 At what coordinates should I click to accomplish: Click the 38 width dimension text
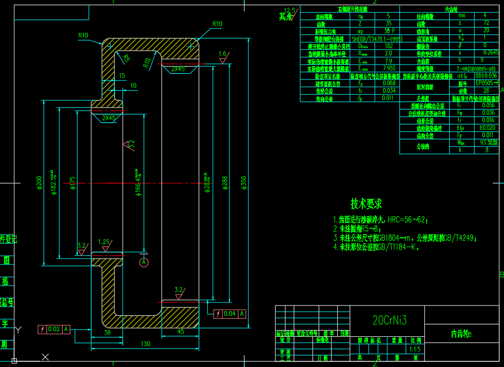[107, 332]
